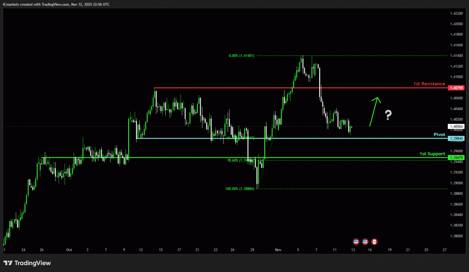
Task: Click the 1st Resistance label
Action: click(x=429, y=84)
